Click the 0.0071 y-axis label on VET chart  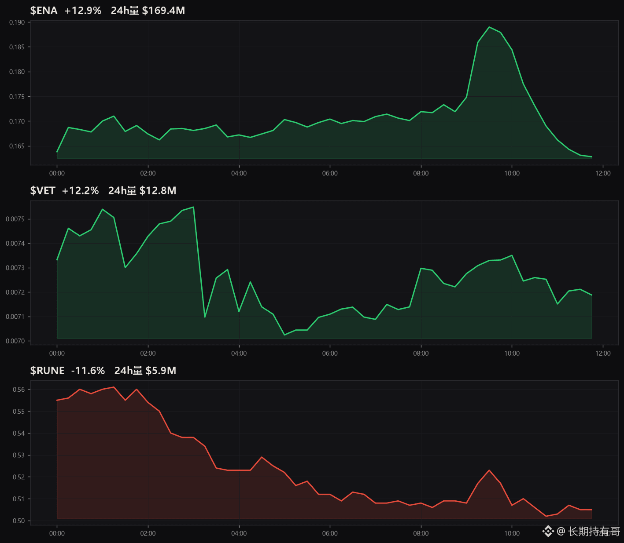click(15, 317)
